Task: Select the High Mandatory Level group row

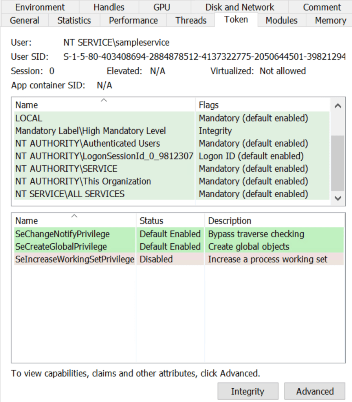Action: tap(90, 131)
